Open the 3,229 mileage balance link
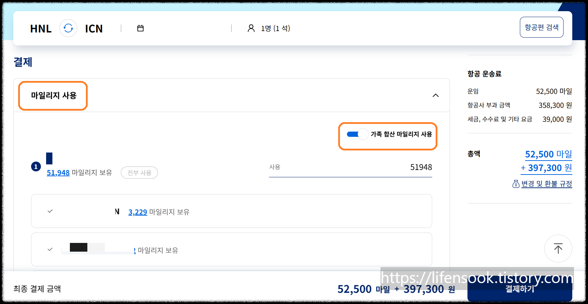This screenshot has width=588, height=304. click(x=138, y=212)
